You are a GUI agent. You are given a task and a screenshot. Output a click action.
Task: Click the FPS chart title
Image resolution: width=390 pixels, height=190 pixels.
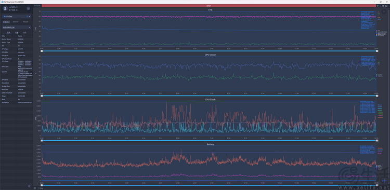click(x=210, y=10)
